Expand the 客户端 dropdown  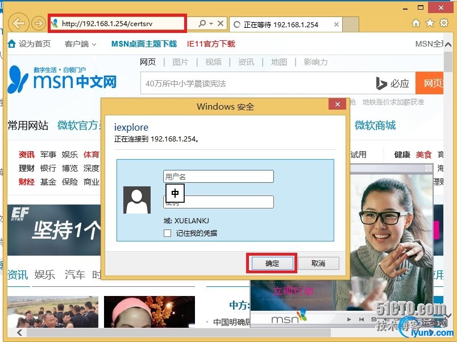pyautogui.click(x=81, y=44)
